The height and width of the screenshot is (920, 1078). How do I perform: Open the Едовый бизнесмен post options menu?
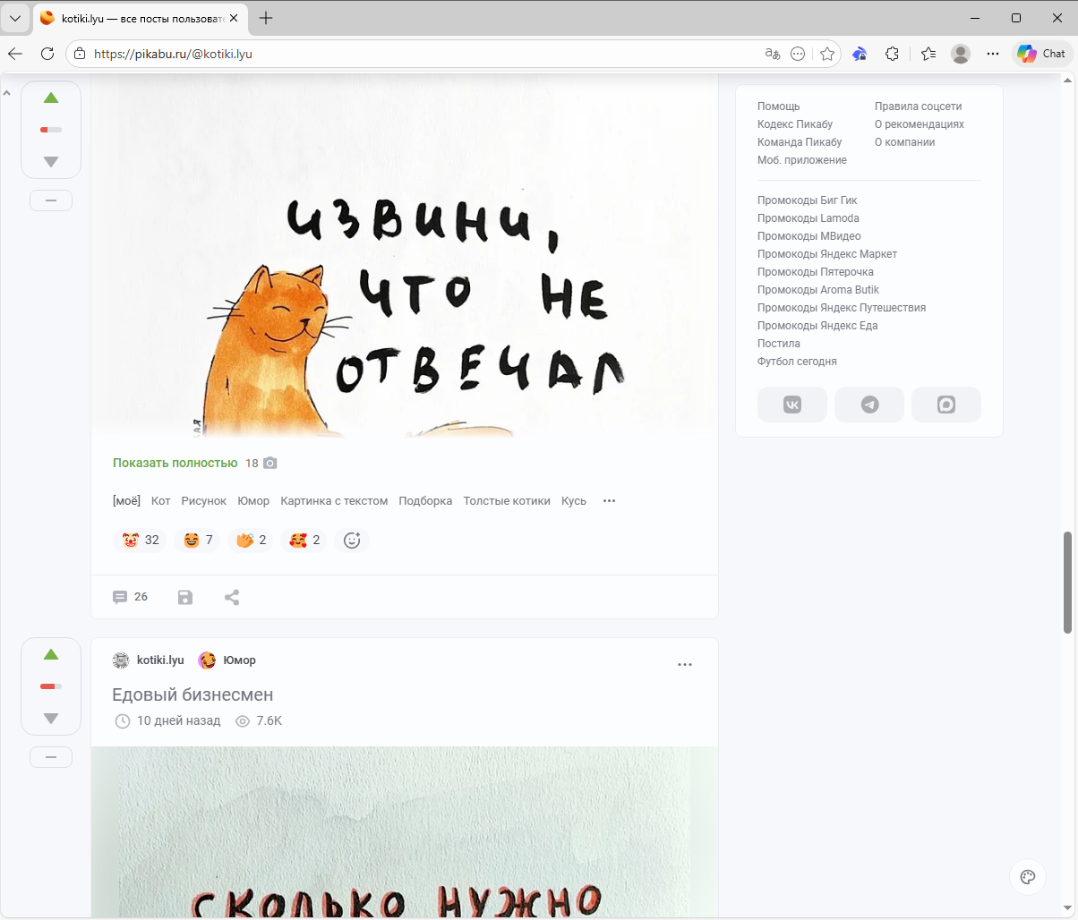coord(685,665)
